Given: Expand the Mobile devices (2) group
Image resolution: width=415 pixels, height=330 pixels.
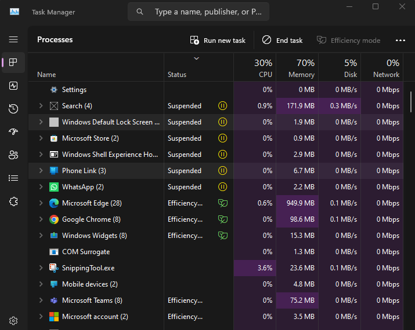Looking at the screenshot, I should coord(41,284).
